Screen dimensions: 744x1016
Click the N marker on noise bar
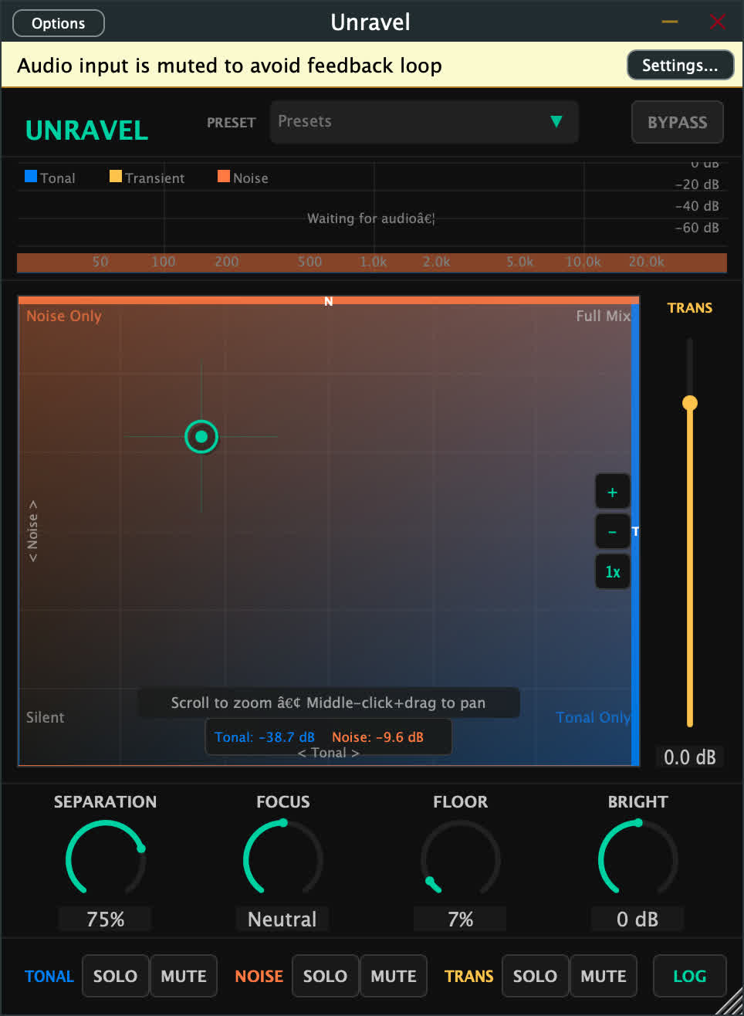click(329, 301)
